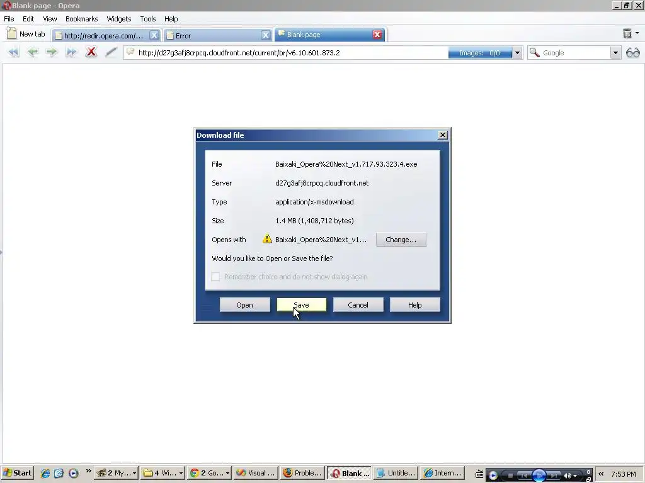
Task: Click the glasses icon beside the search box
Action: coord(632,53)
